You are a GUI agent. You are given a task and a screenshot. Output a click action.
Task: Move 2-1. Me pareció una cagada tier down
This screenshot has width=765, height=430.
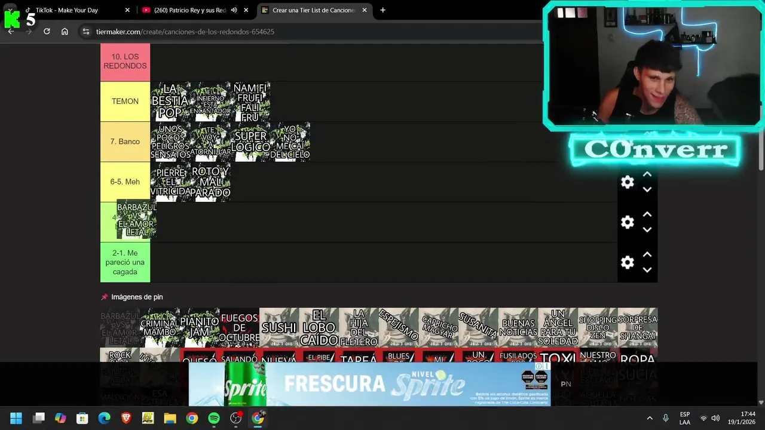[x=647, y=269]
